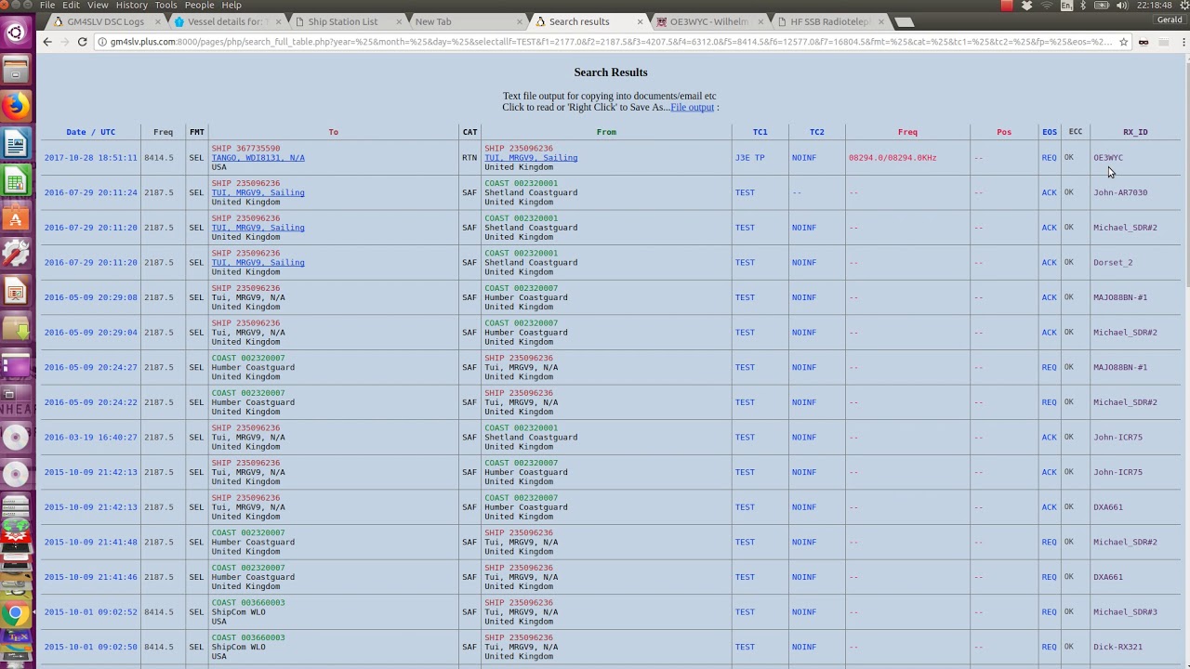Switch to the OE3WYC - Wilhelm tab
1190x669 pixels.
(708, 21)
